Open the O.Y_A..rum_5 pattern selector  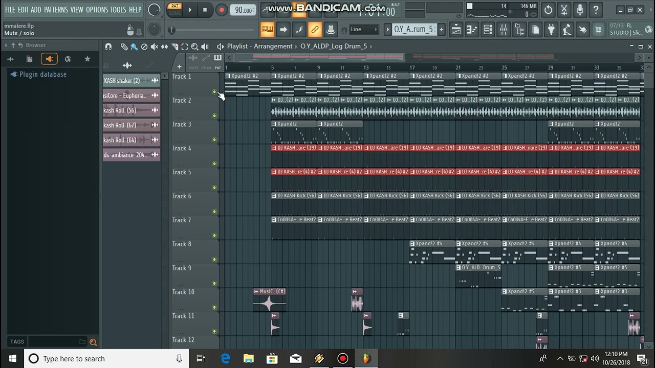(x=413, y=30)
